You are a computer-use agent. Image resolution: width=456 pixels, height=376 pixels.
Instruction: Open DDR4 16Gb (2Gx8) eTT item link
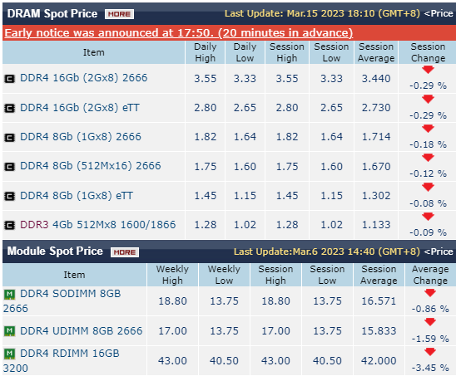(x=80, y=108)
